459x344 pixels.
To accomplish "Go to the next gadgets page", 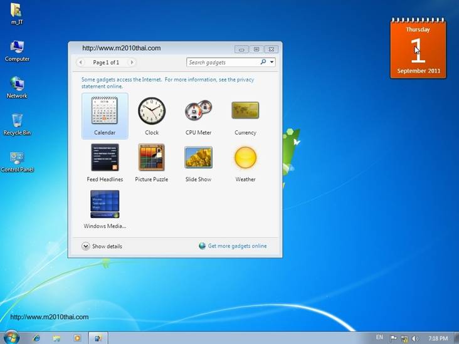I will (x=132, y=62).
